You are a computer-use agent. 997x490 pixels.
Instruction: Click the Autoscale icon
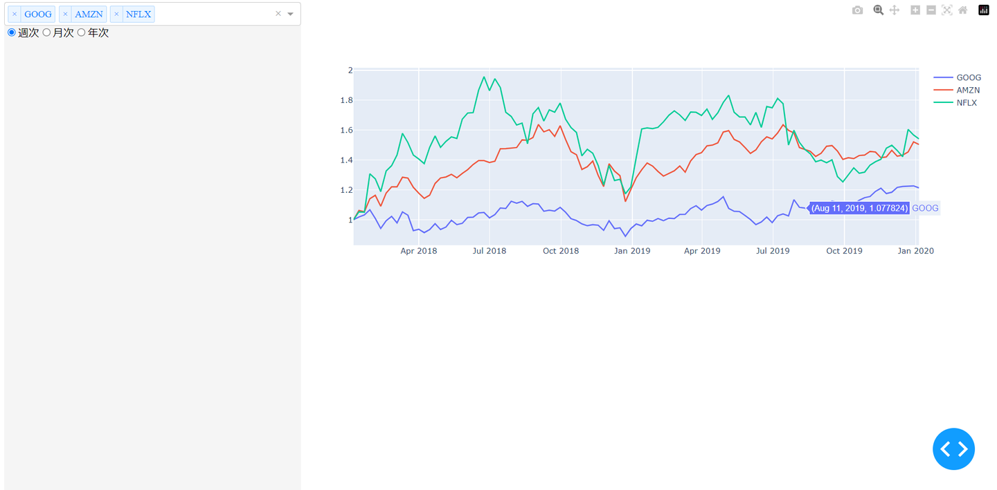947,10
